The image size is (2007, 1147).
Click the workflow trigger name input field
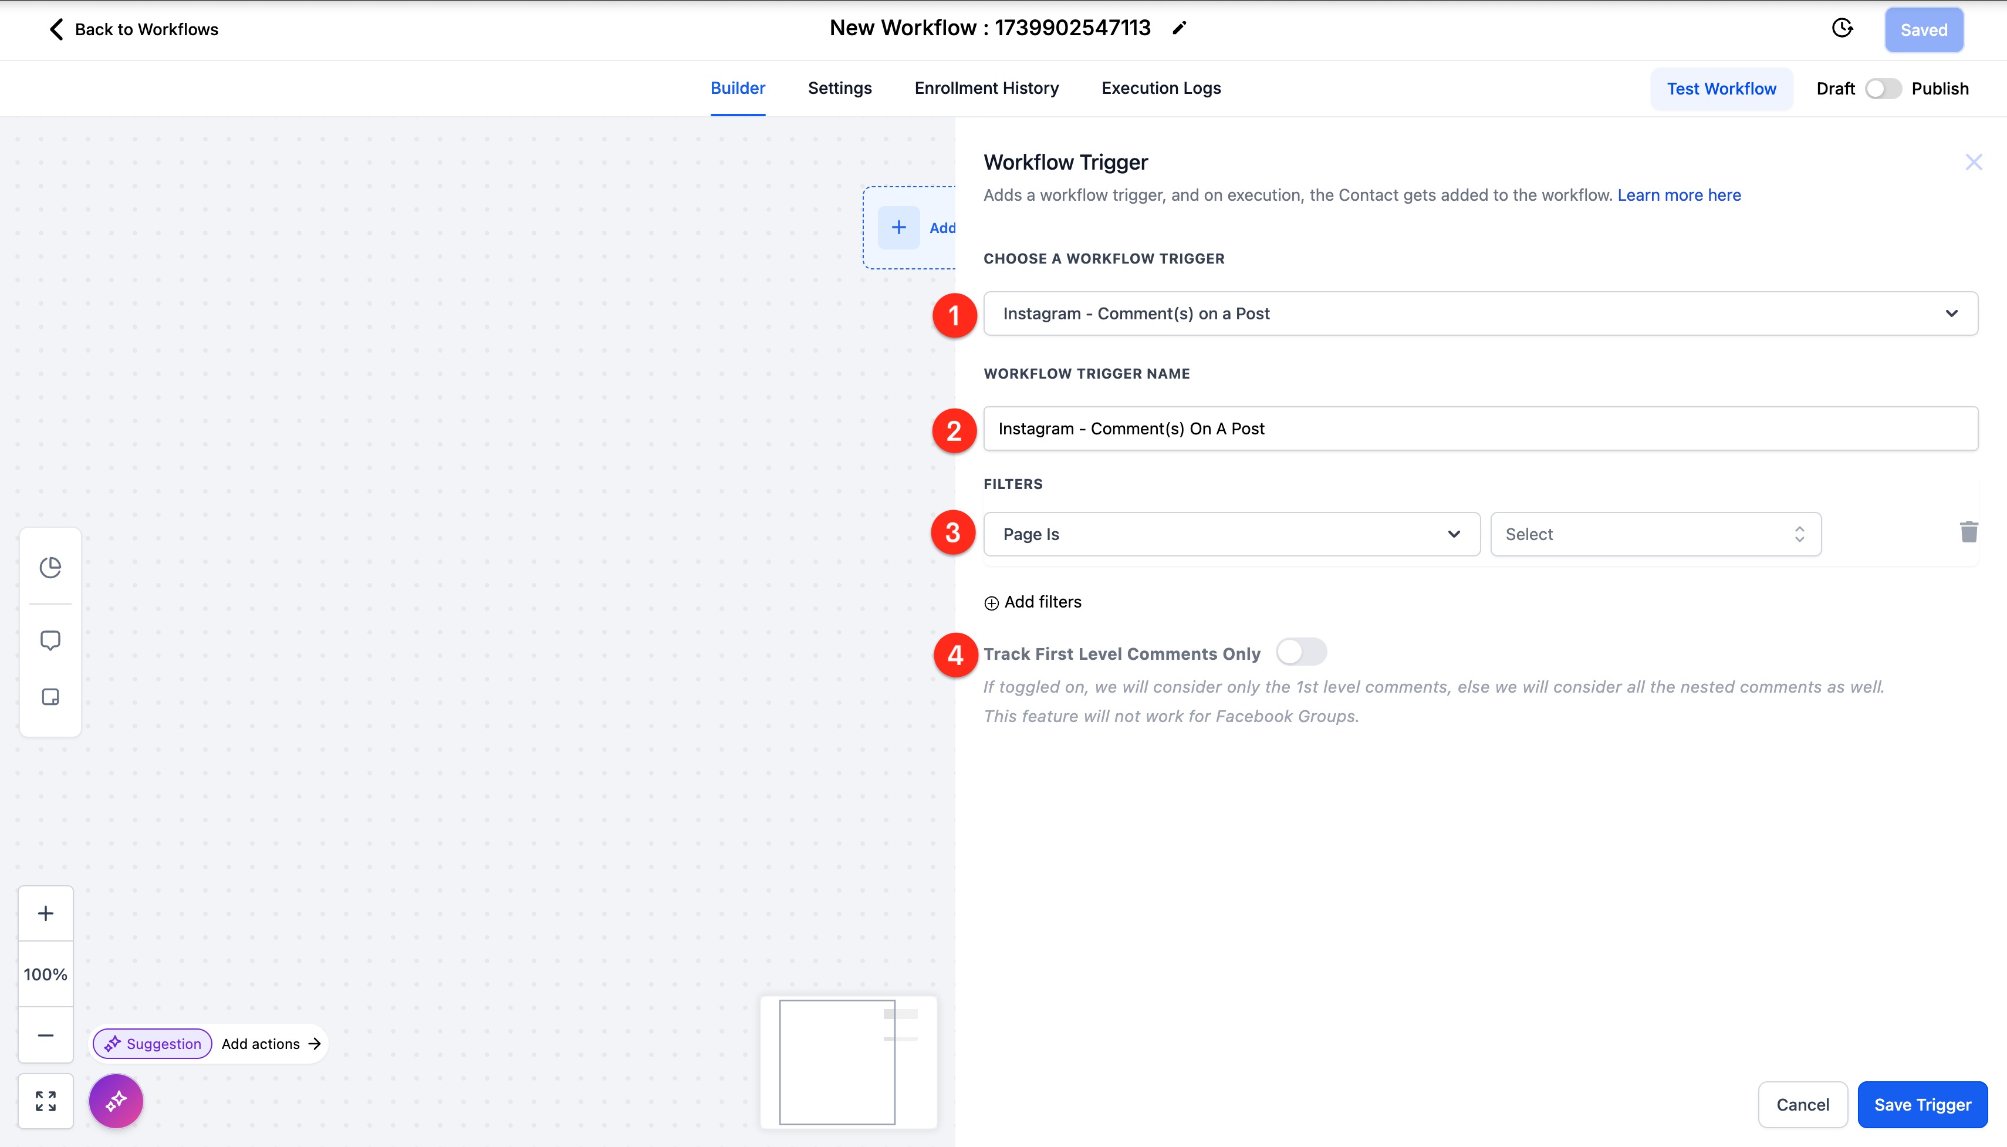pyautogui.click(x=1480, y=429)
